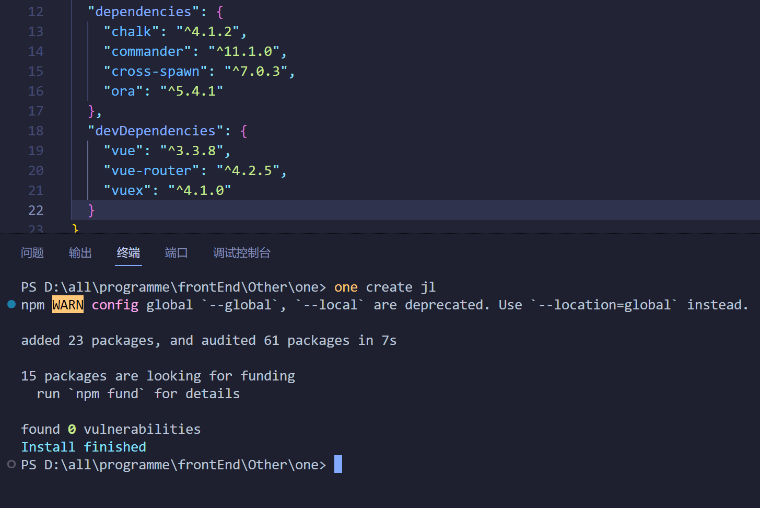This screenshot has width=760, height=508.
Task: Click the "^11.1.0" commander version string
Action: coord(244,51)
